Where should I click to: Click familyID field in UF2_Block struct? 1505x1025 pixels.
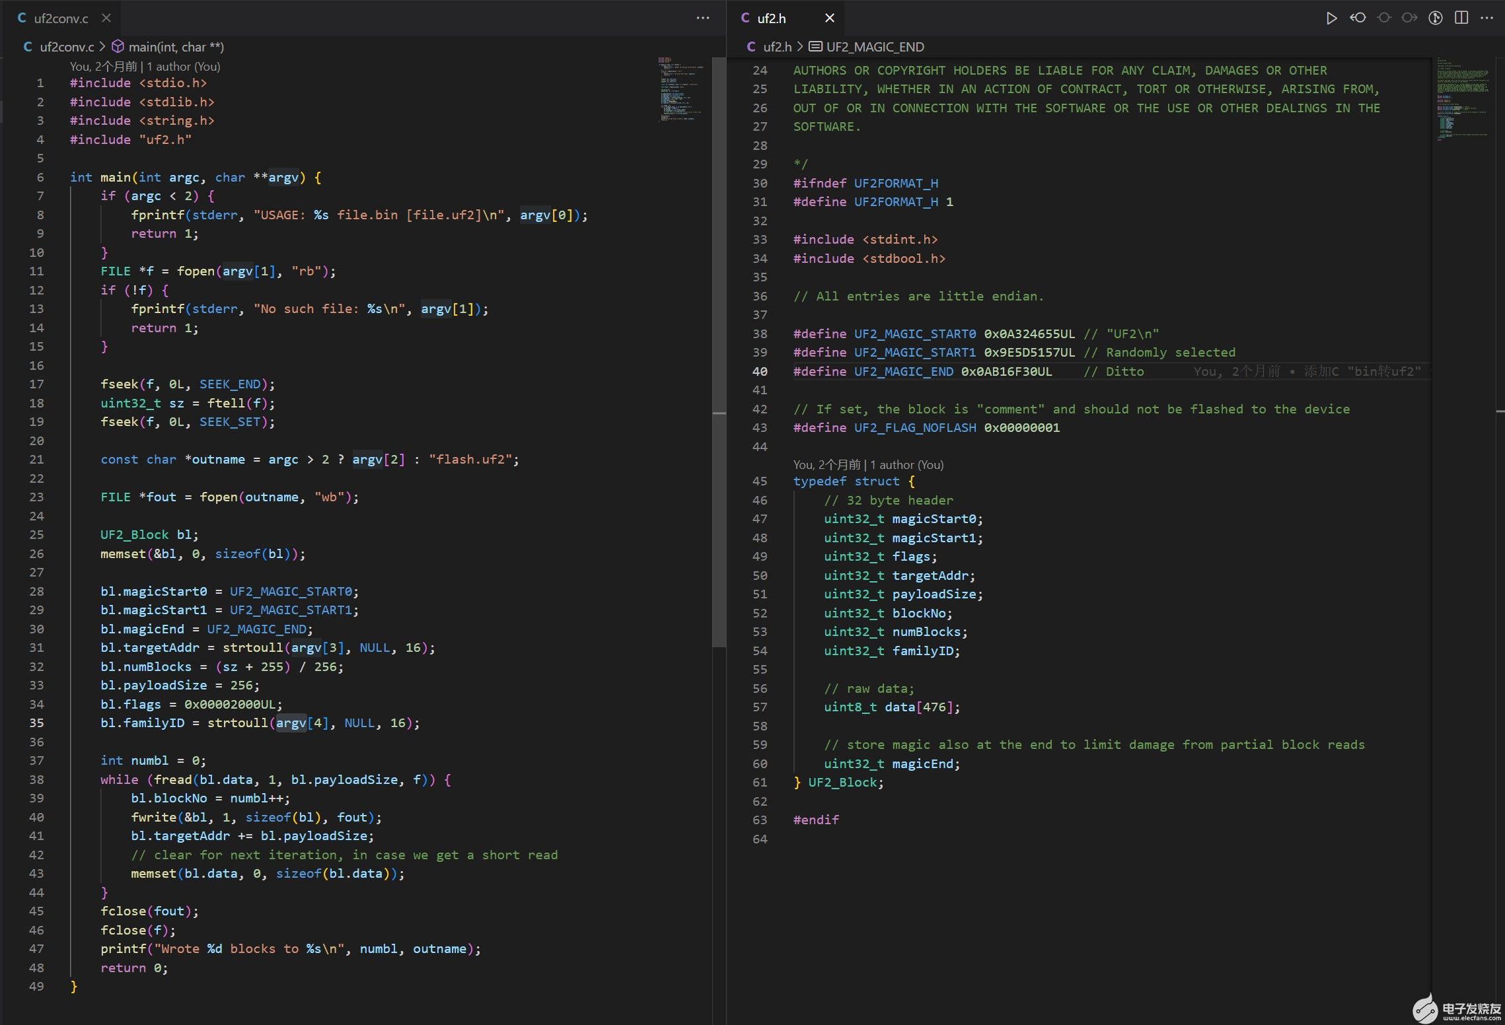click(922, 651)
